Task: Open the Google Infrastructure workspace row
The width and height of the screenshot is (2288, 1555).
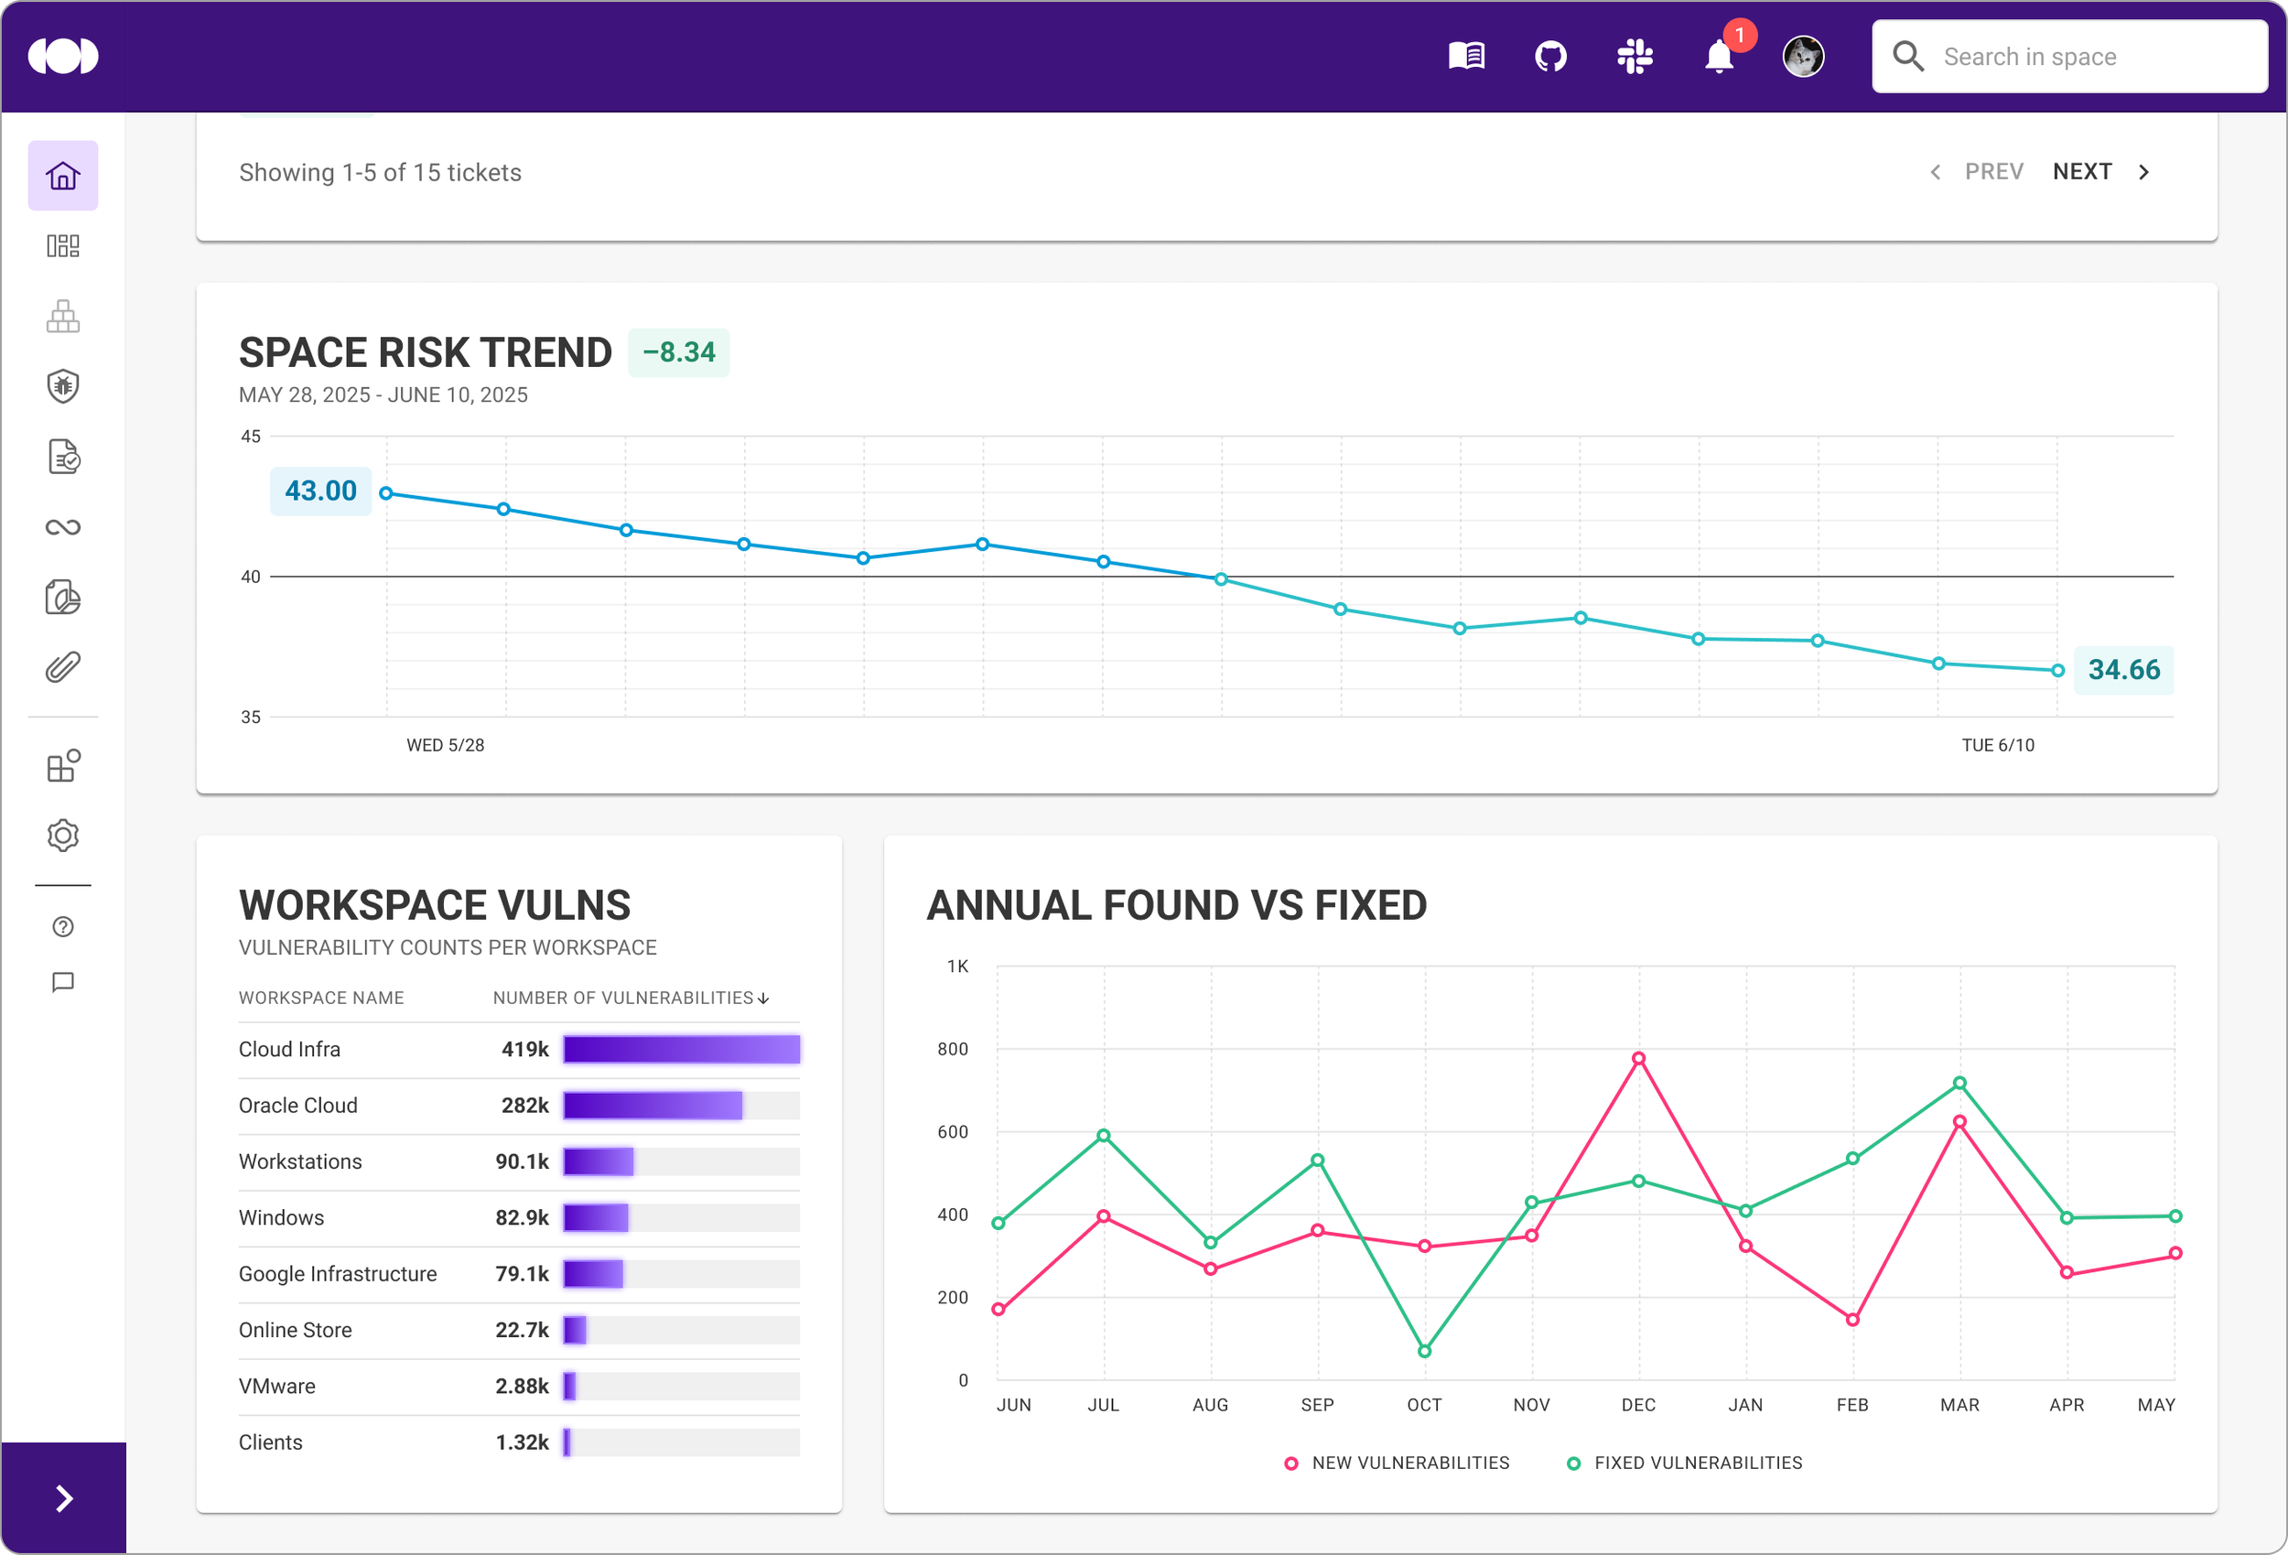Action: coord(519,1273)
